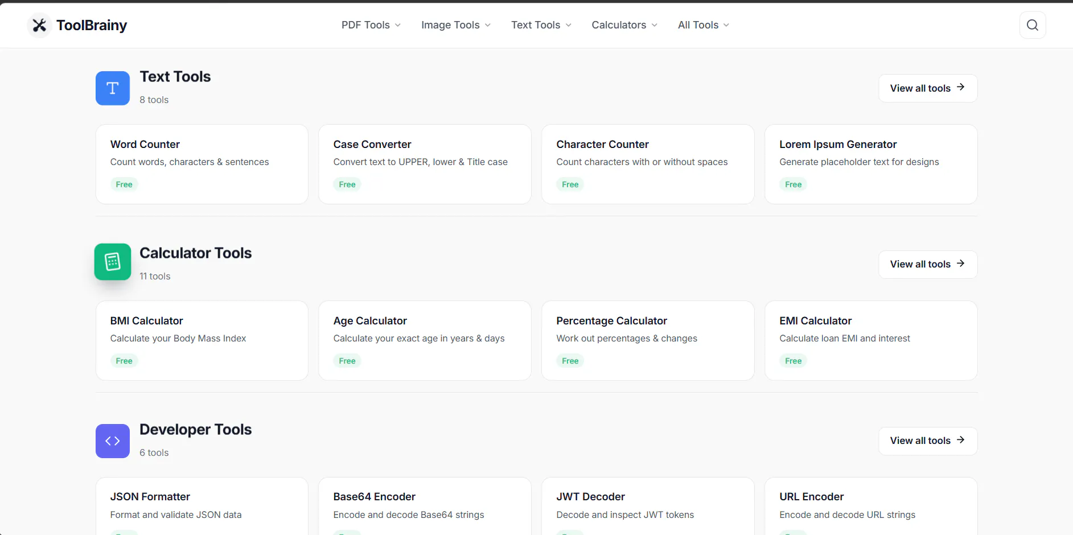Open the Age Calculator card
1073x535 pixels.
pos(425,340)
